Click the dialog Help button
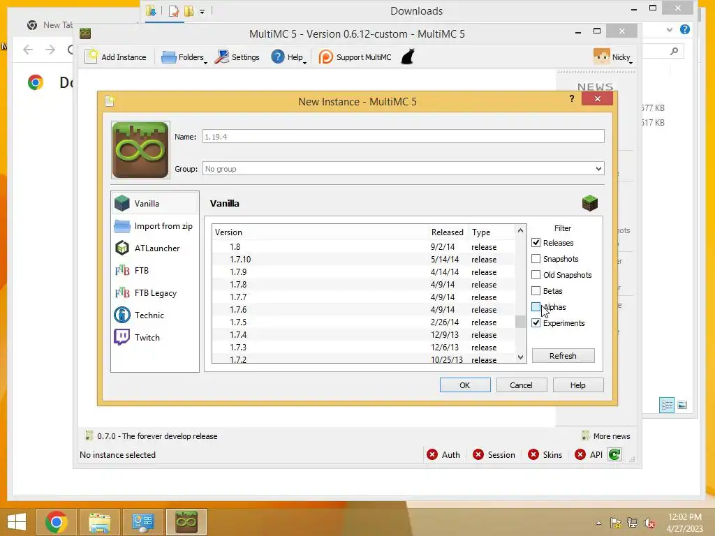 (578, 385)
